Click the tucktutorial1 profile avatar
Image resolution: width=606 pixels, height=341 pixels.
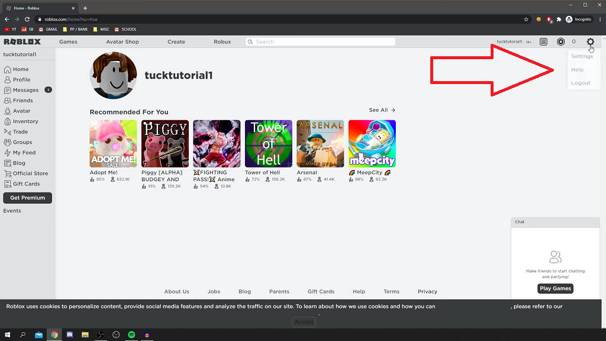[113, 75]
